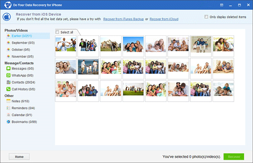The height and width of the screenshot is (163, 253).
Task: Tick the Select all checkbox
Action: (x=57, y=32)
